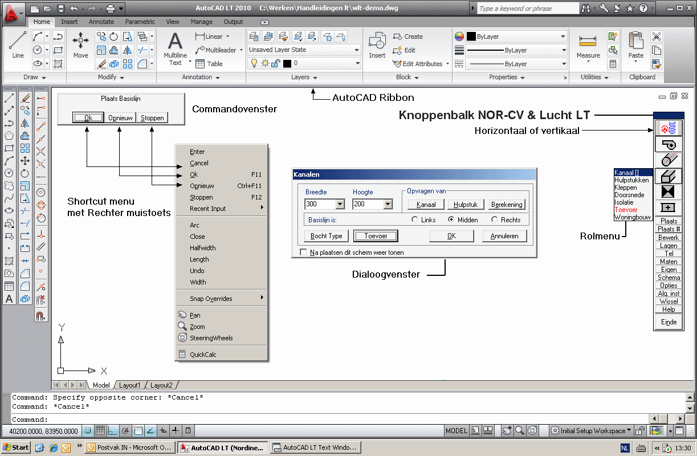Click the black layer color square for layer 0
This screenshot has height=456, width=697.
pos(287,63)
